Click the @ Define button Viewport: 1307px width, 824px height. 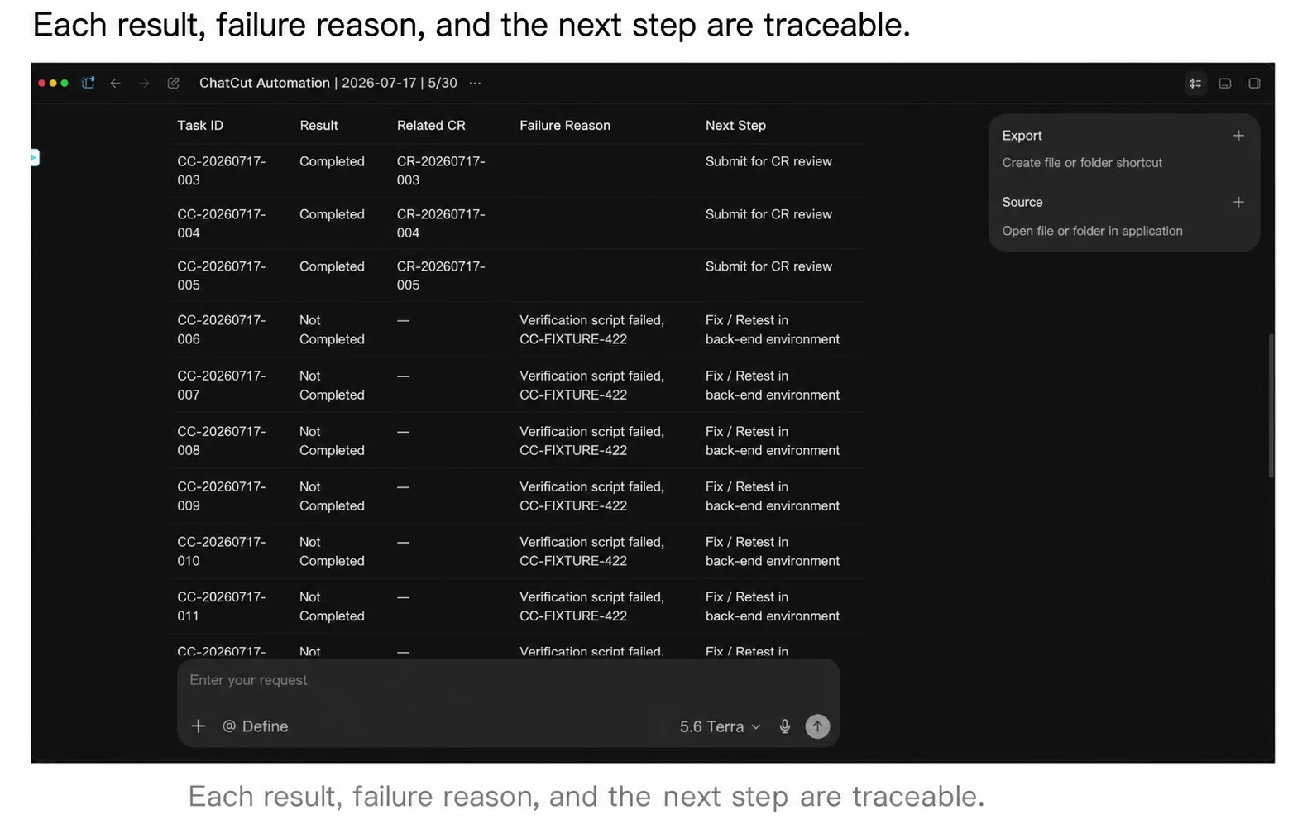(x=256, y=726)
